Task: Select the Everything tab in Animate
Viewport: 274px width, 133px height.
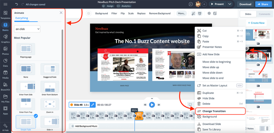Action: (22, 18)
